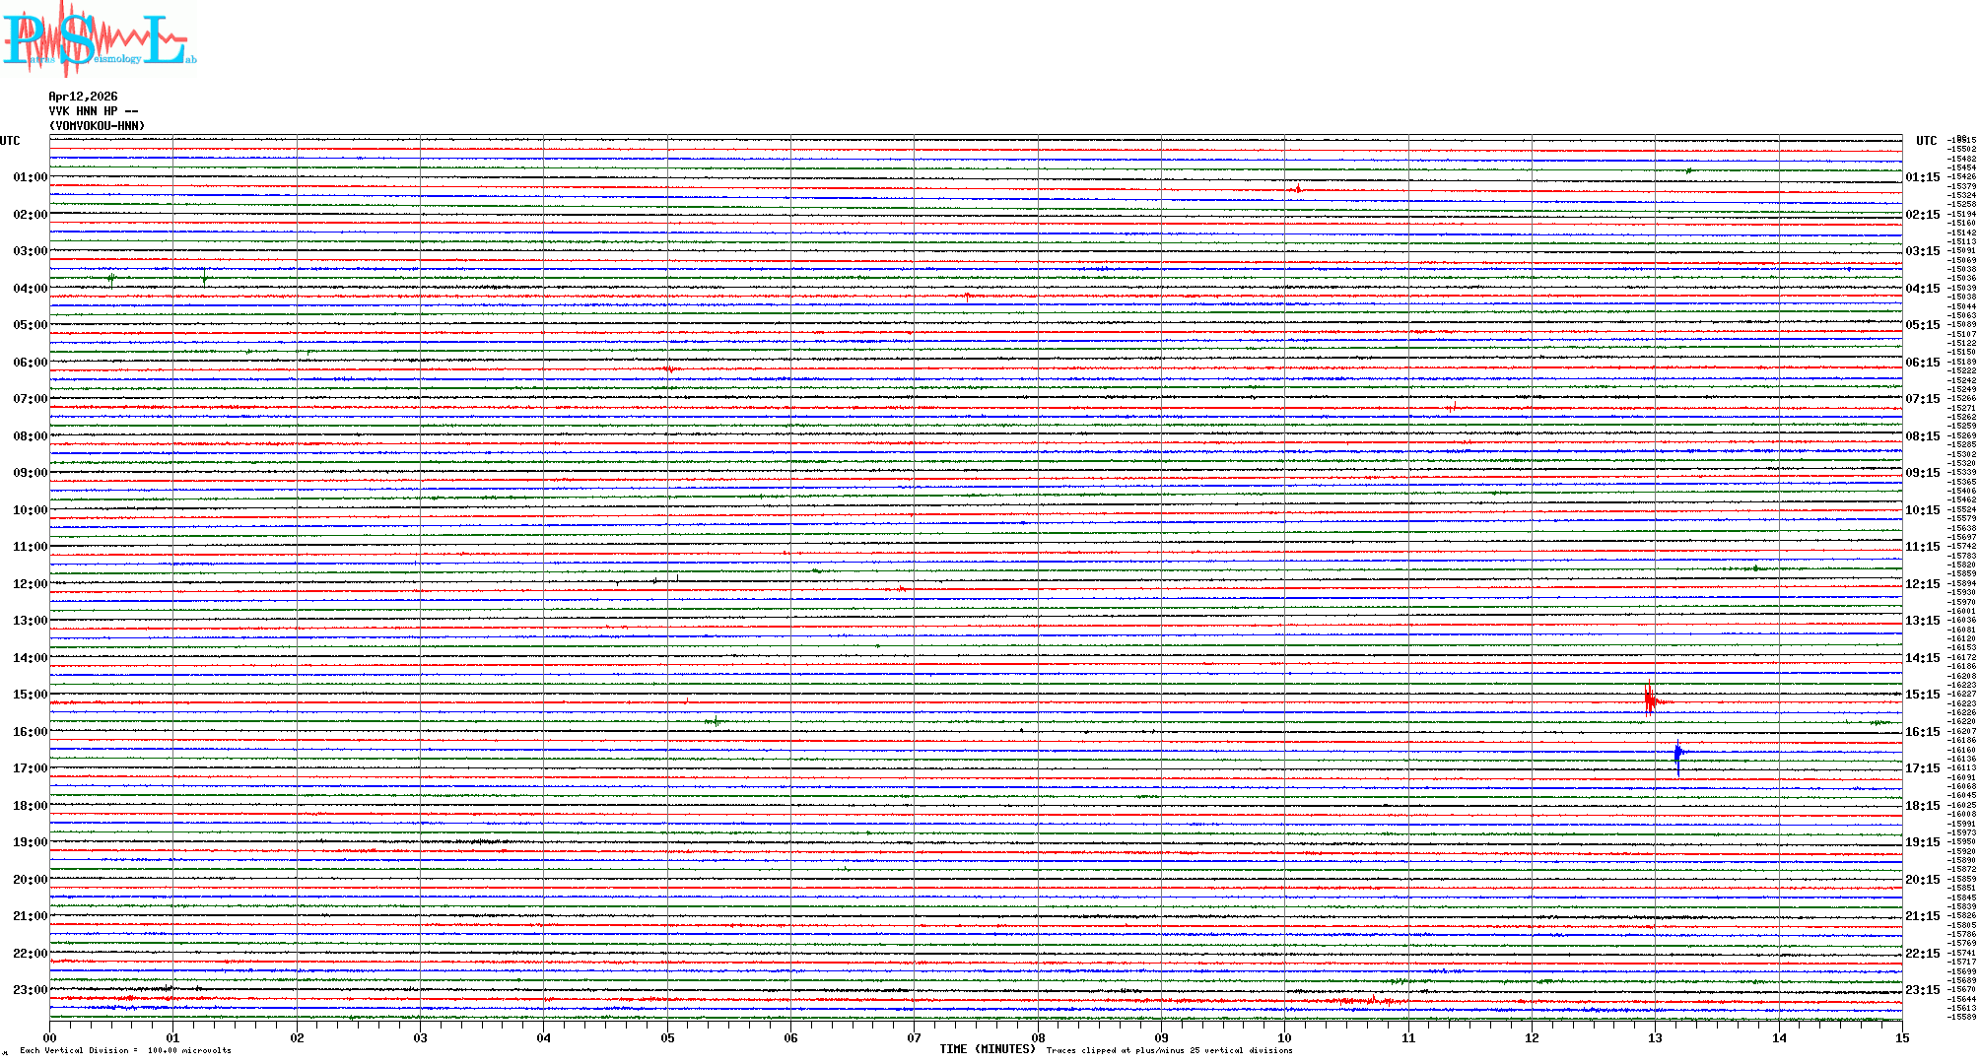The width and height of the screenshot is (1981, 1064).
Task: Click the PSL seismology lab logo
Action: [x=99, y=39]
